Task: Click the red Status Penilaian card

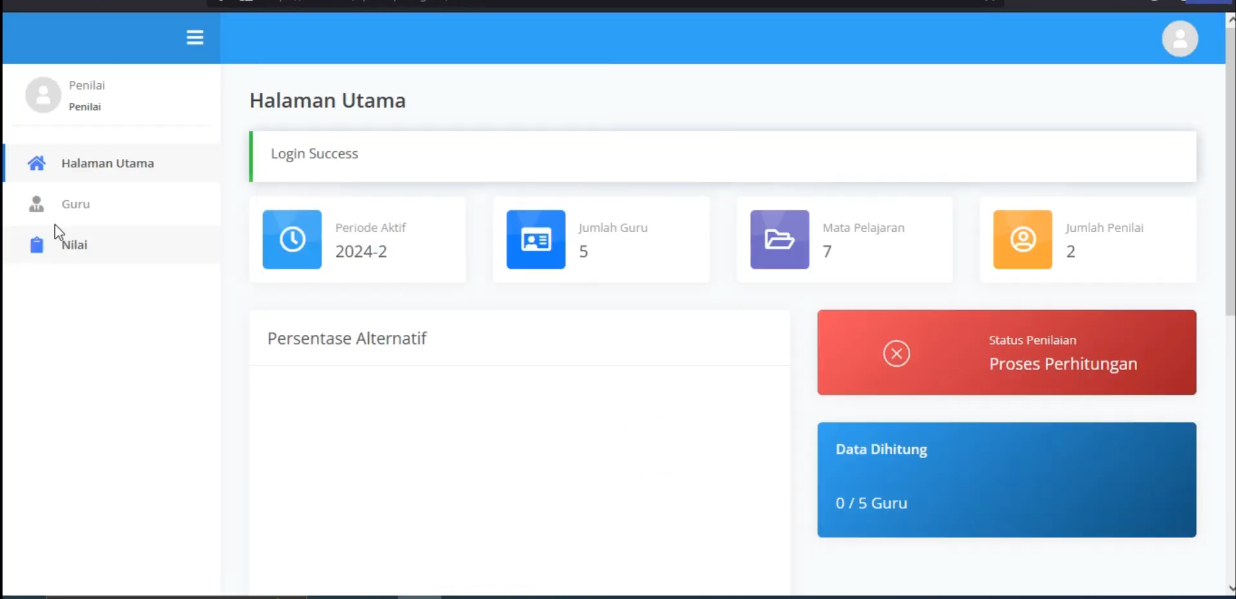Action: click(x=1007, y=352)
